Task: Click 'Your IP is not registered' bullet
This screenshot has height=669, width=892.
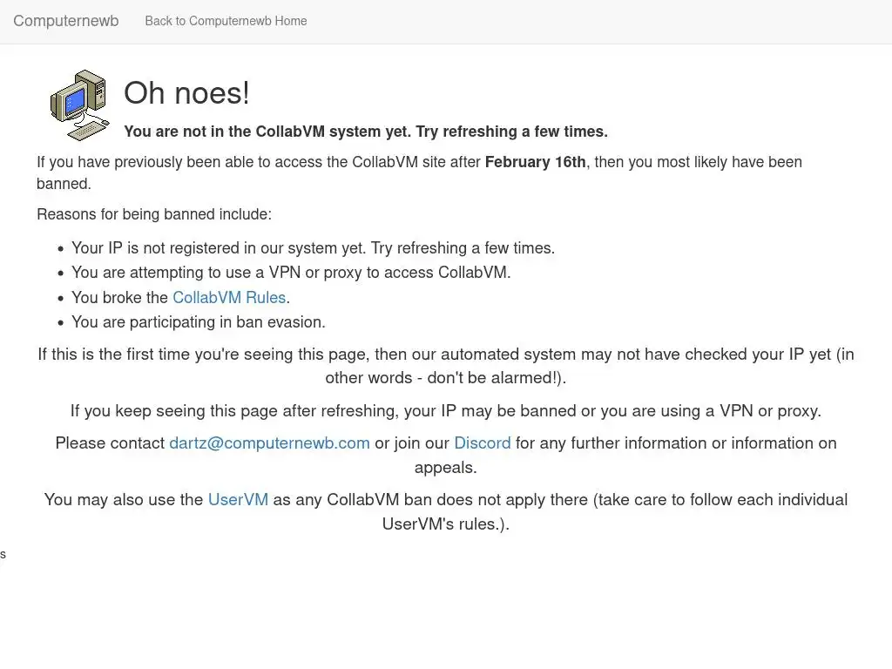Action: click(313, 248)
